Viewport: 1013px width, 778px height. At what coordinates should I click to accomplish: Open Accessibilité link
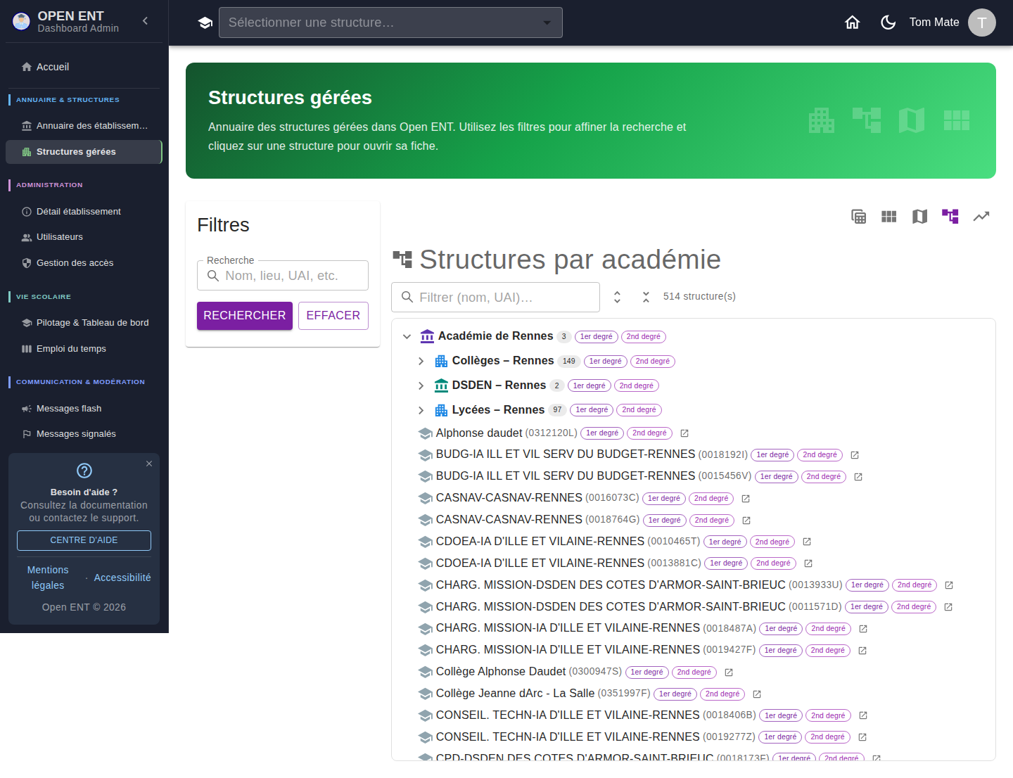pyautogui.click(x=122, y=578)
